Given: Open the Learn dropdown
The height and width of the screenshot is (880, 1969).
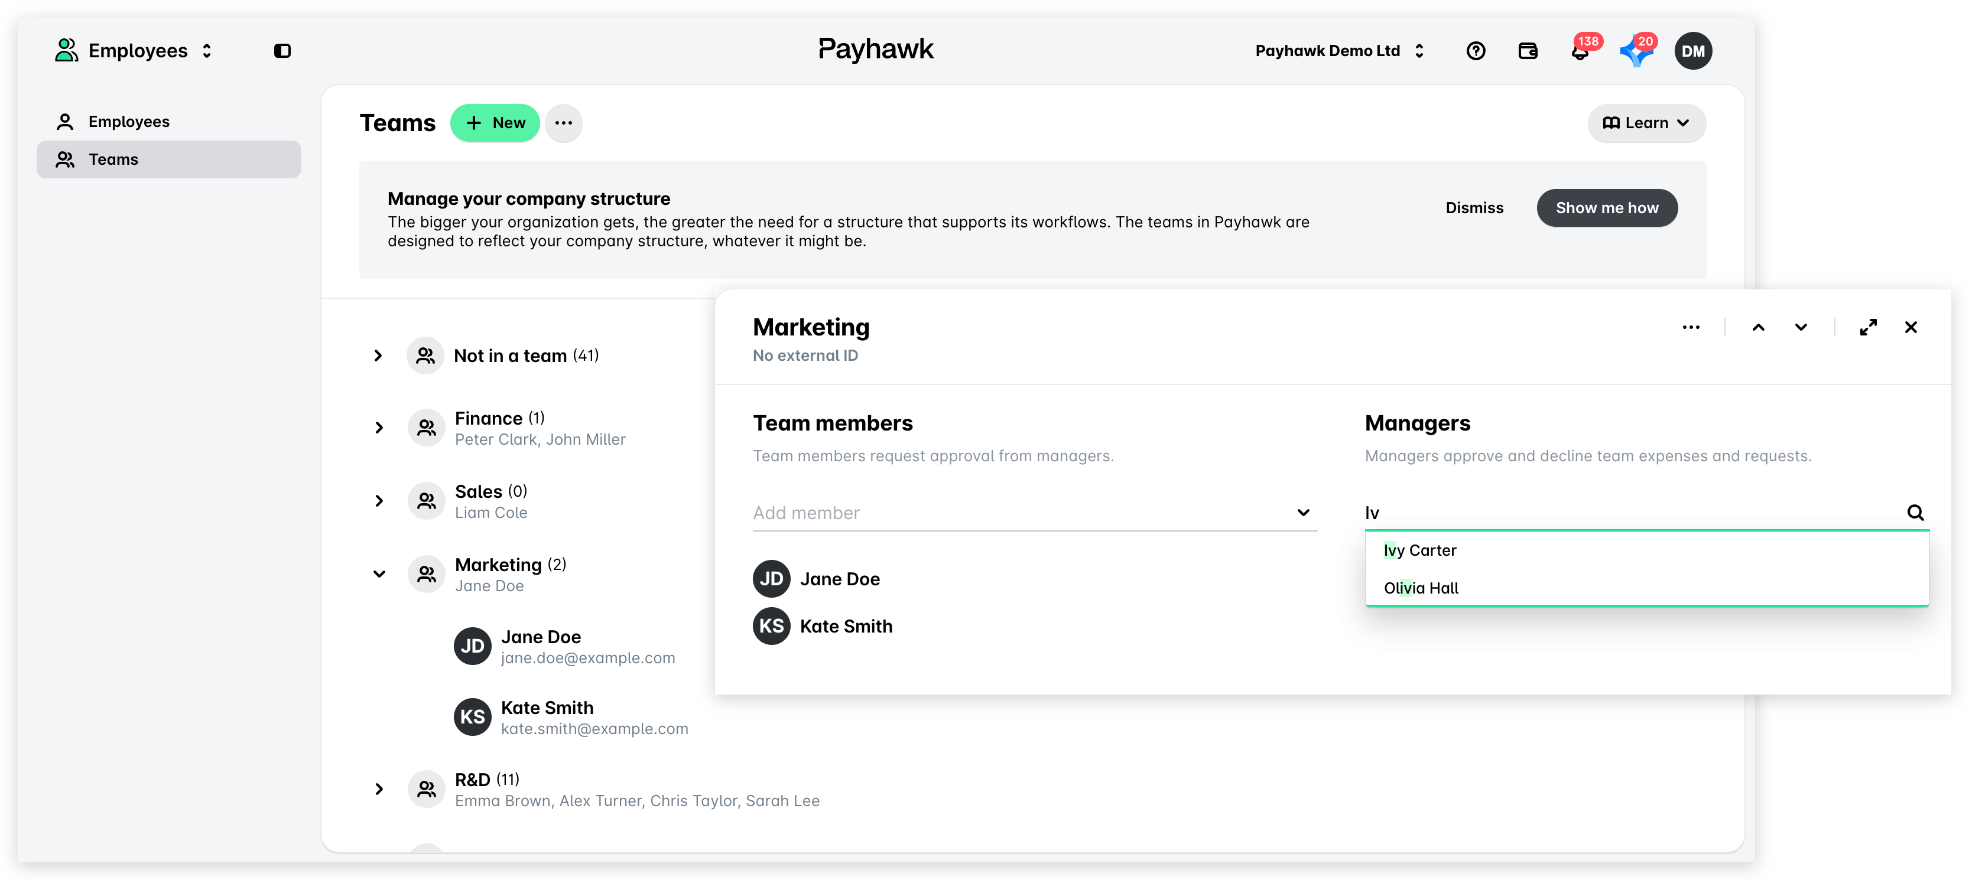Looking at the screenshot, I should point(1646,123).
